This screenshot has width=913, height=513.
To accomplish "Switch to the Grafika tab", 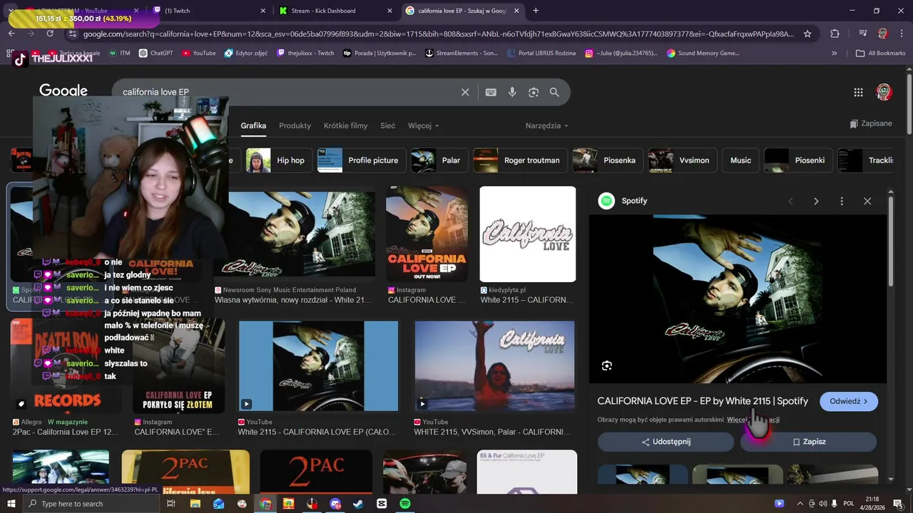I will coord(253,125).
